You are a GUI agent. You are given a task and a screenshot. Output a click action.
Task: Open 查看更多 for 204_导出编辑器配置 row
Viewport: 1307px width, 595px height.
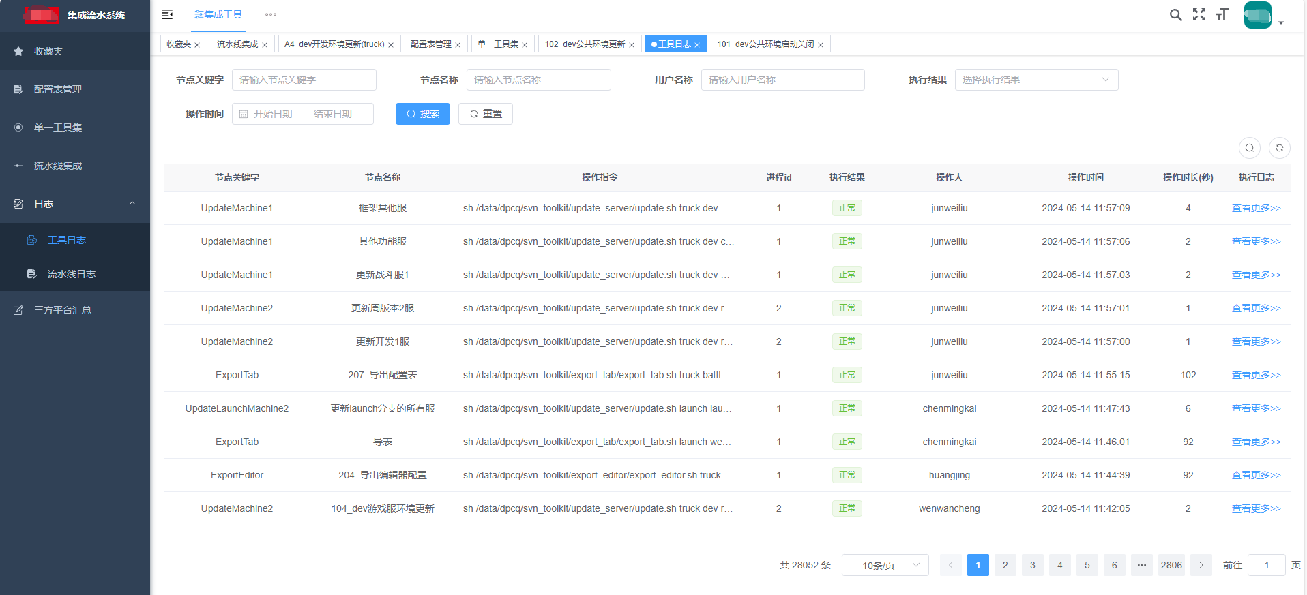coord(1256,475)
